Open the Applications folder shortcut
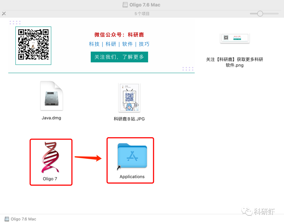Screen dimensions: 284x224 (x=132, y=156)
